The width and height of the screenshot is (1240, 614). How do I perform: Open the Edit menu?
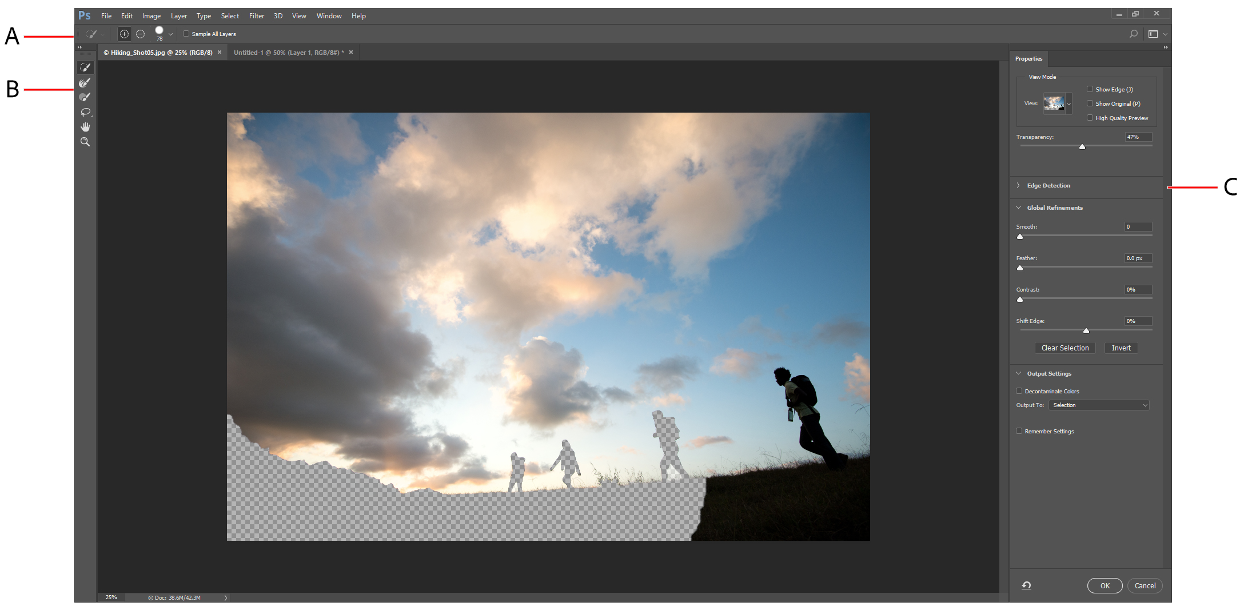click(127, 16)
